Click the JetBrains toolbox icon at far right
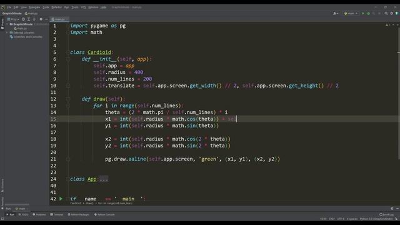Viewport: 400px width, 225px height. click(x=397, y=13)
